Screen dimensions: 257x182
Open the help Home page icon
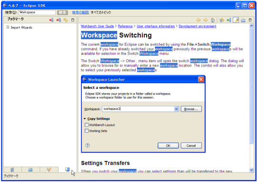[x=213, y=20]
